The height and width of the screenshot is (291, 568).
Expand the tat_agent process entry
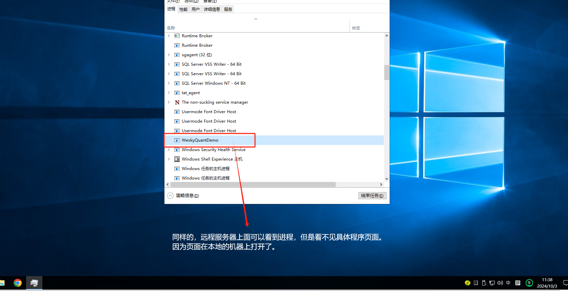click(169, 92)
